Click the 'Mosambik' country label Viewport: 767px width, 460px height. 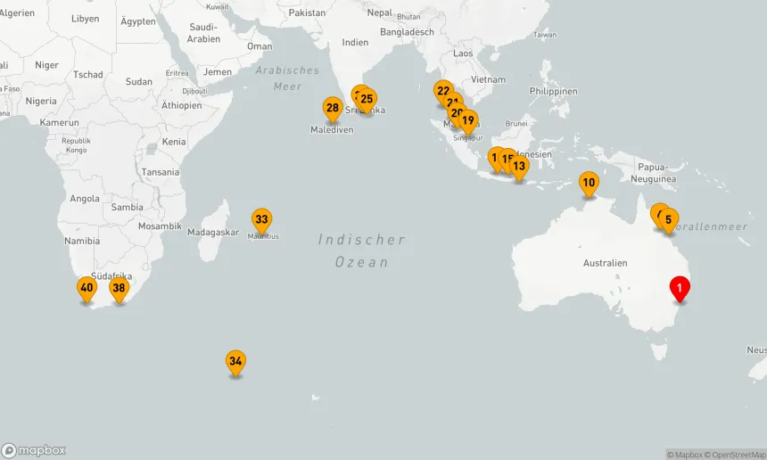[160, 226]
